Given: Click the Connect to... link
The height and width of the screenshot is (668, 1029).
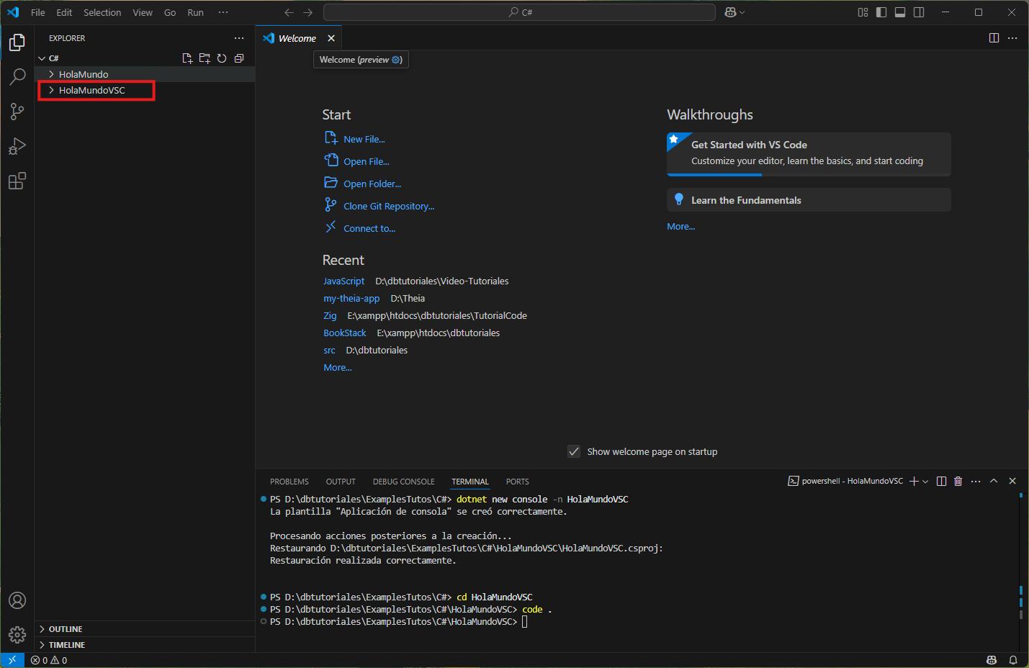Looking at the screenshot, I should pos(369,228).
